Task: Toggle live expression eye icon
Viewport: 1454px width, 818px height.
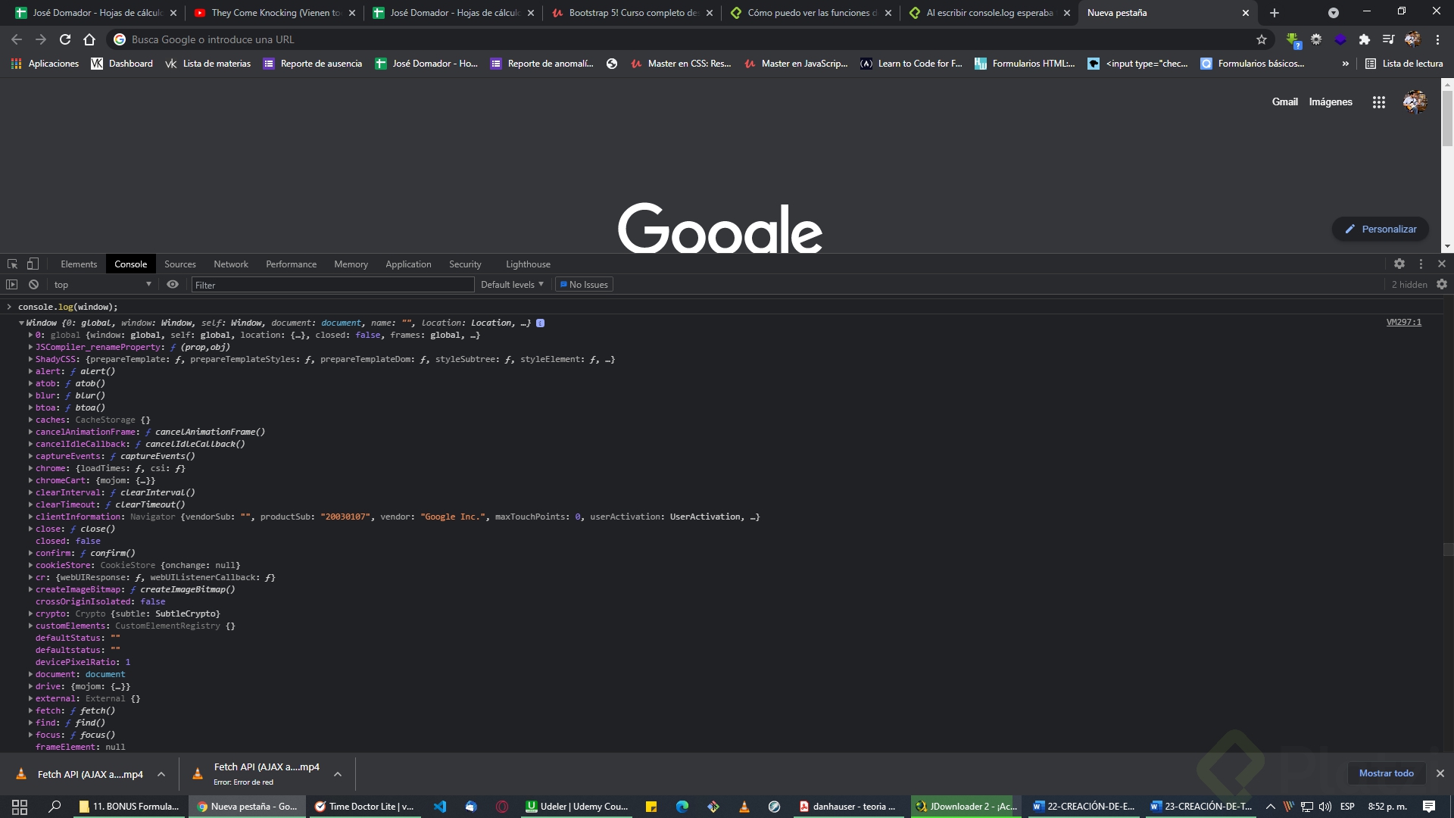Action: (173, 285)
